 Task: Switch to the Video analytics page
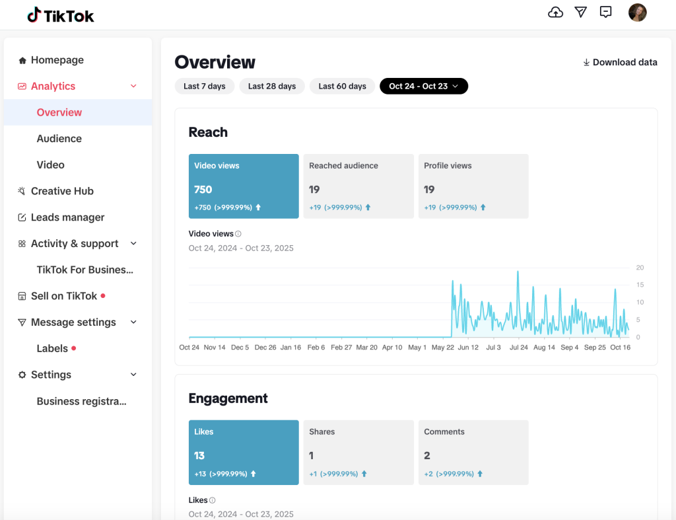50,165
